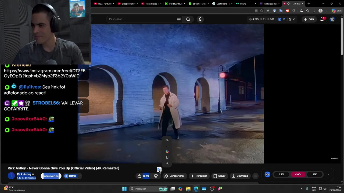
Task: Dislike the video with thumbs down
Action: (x=156, y=176)
